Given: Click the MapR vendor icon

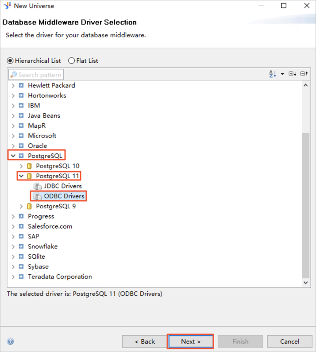Looking at the screenshot, I should click(21, 126).
